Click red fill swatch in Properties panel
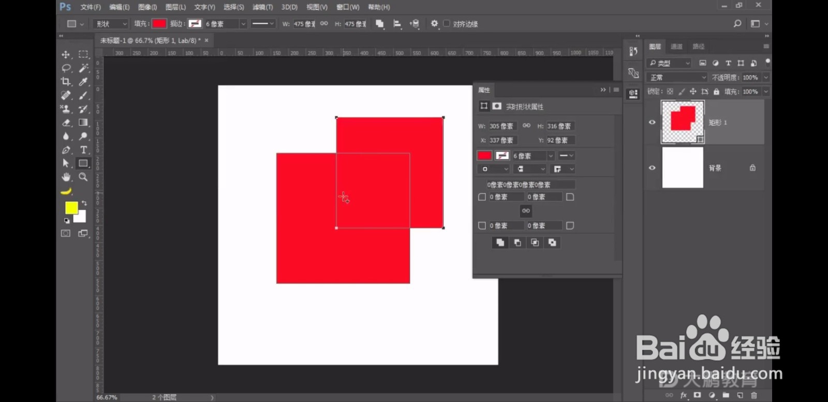 [484, 156]
